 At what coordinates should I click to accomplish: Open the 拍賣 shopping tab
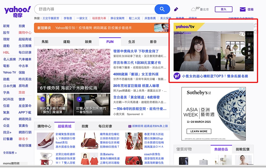point(85,126)
